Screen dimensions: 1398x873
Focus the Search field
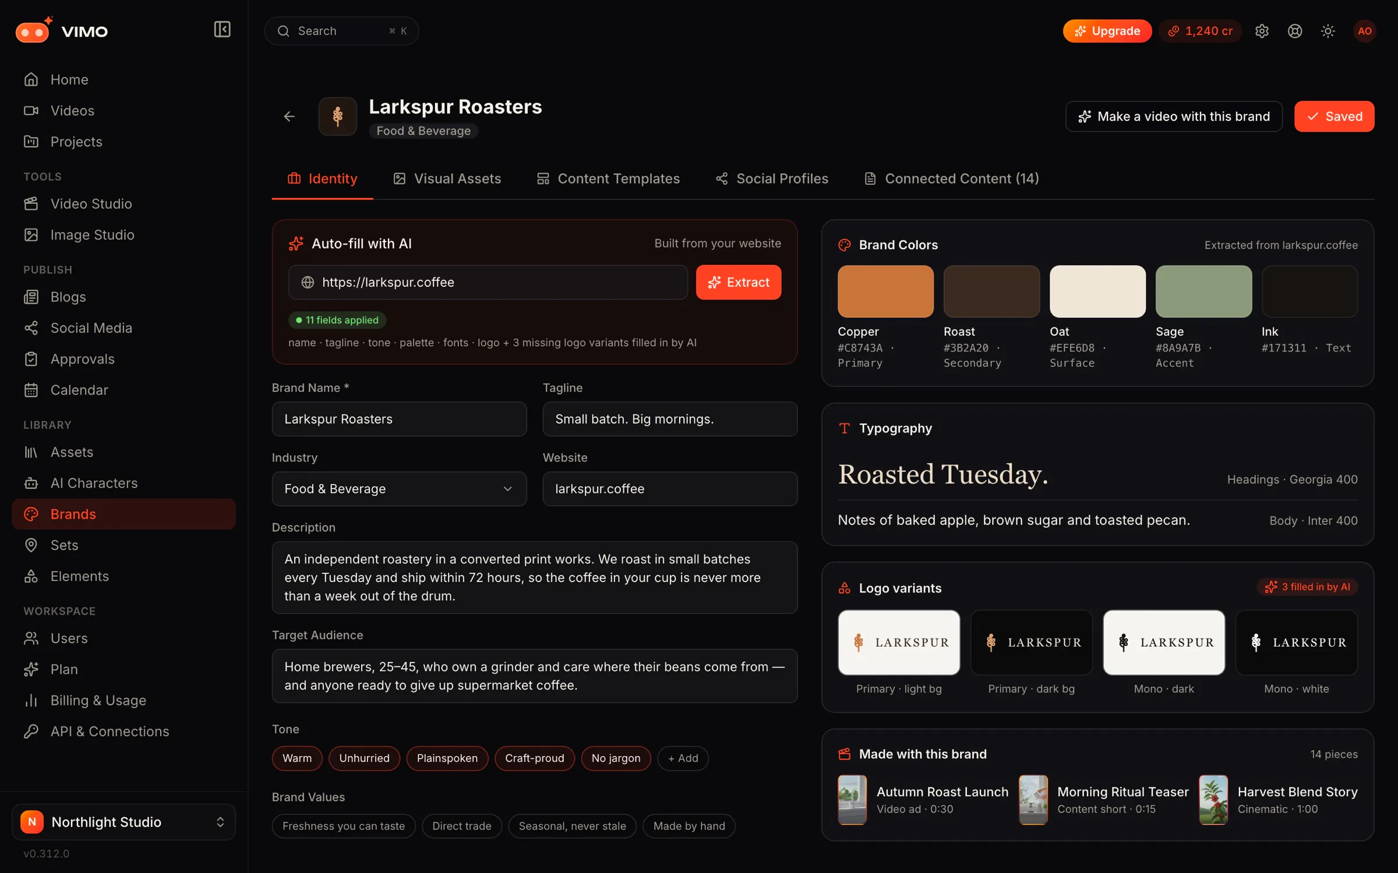coord(341,31)
